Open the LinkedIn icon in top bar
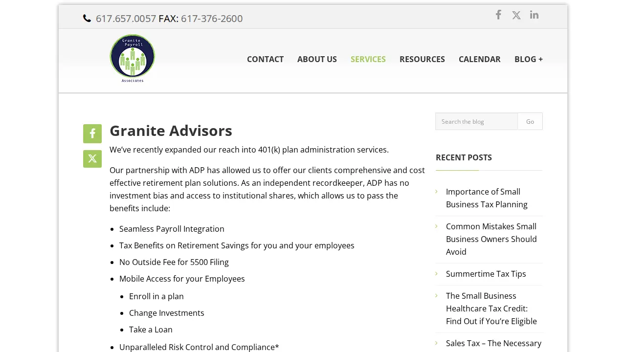The image size is (626, 352). pyautogui.click(x=534, y=15)
